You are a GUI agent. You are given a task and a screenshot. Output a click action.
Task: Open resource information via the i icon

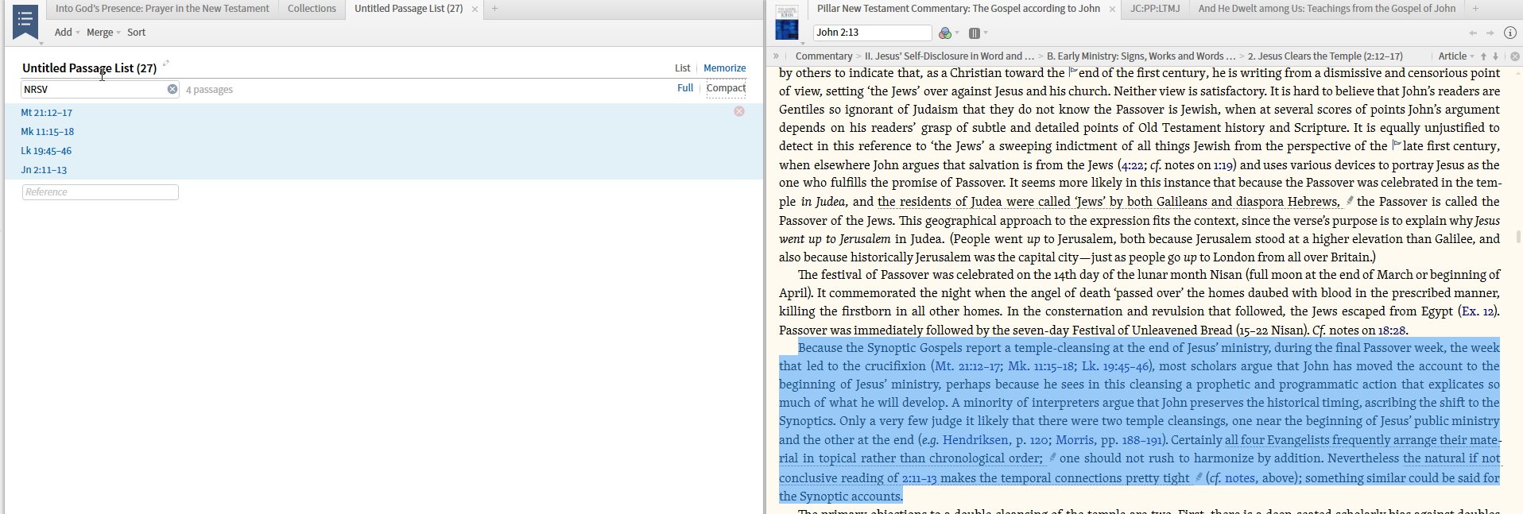tap(1510, 33)
